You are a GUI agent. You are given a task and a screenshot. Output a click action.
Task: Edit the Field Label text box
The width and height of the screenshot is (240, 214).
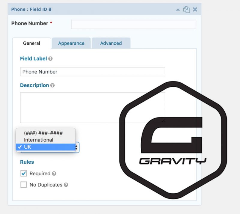coord(93,72)
